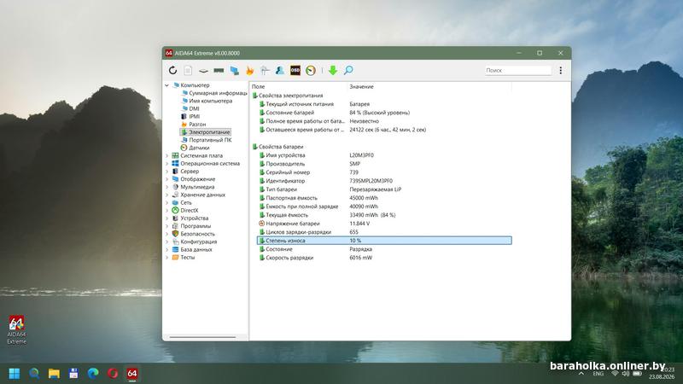Start the stability test flame icon
The height and width of the screenshot is (384, 683).
(x=249, y=70)
